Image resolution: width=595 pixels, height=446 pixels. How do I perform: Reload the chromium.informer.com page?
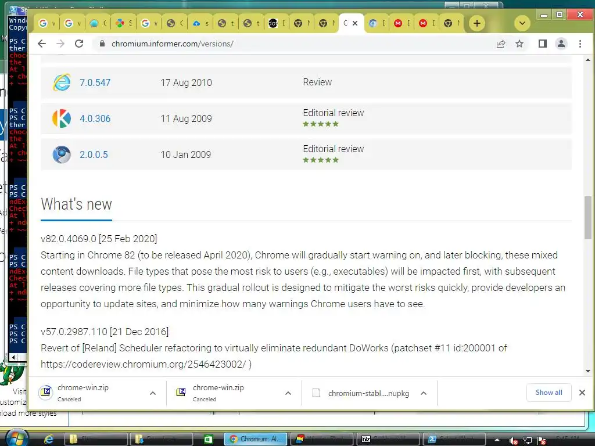coord(79,44)
